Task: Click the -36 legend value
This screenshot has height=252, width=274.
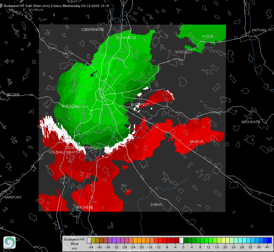Action: point(108,247)
